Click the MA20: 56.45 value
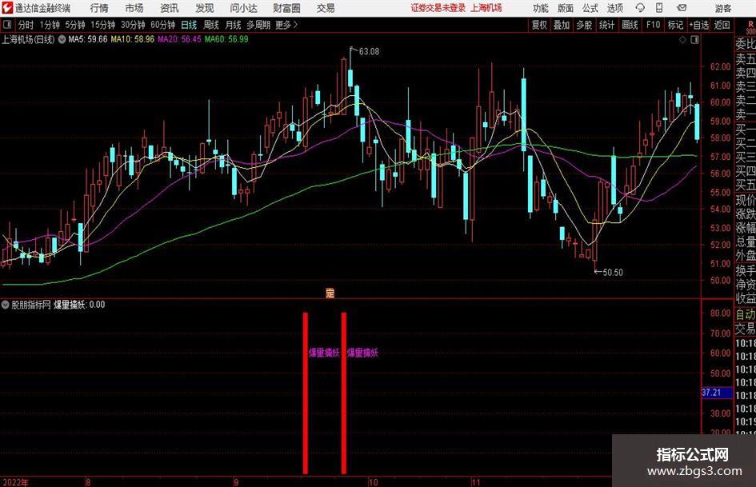The height and width of the screenshot is (487, 756). [179, 39]
